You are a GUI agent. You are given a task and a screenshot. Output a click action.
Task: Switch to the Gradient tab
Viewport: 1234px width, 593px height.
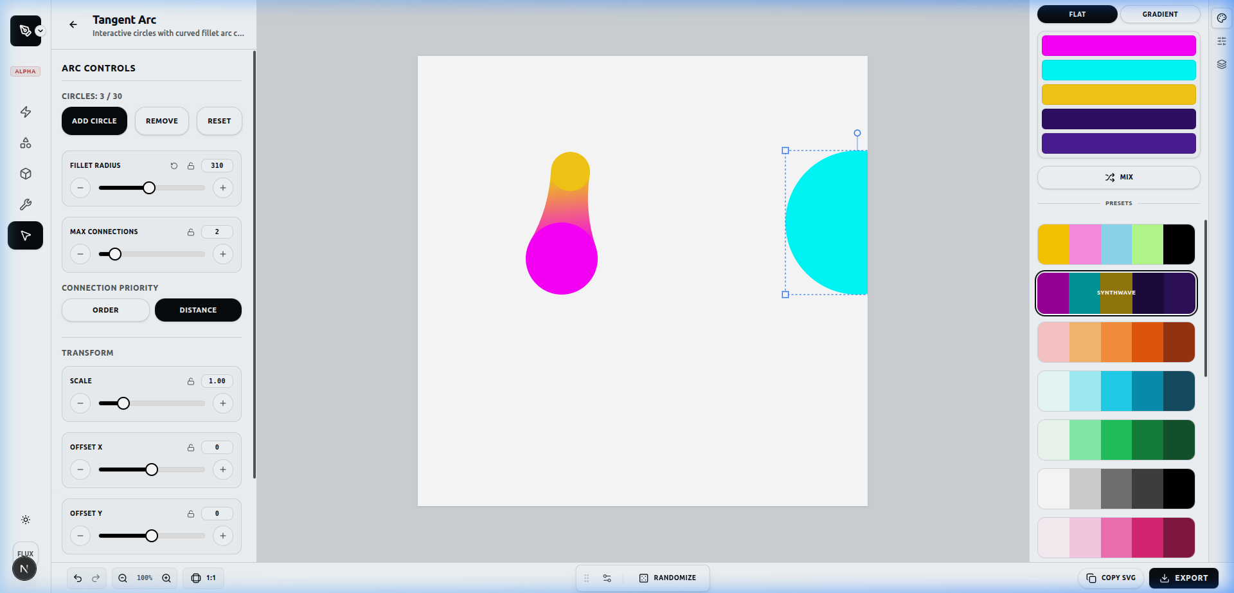tap(1159, 14)
